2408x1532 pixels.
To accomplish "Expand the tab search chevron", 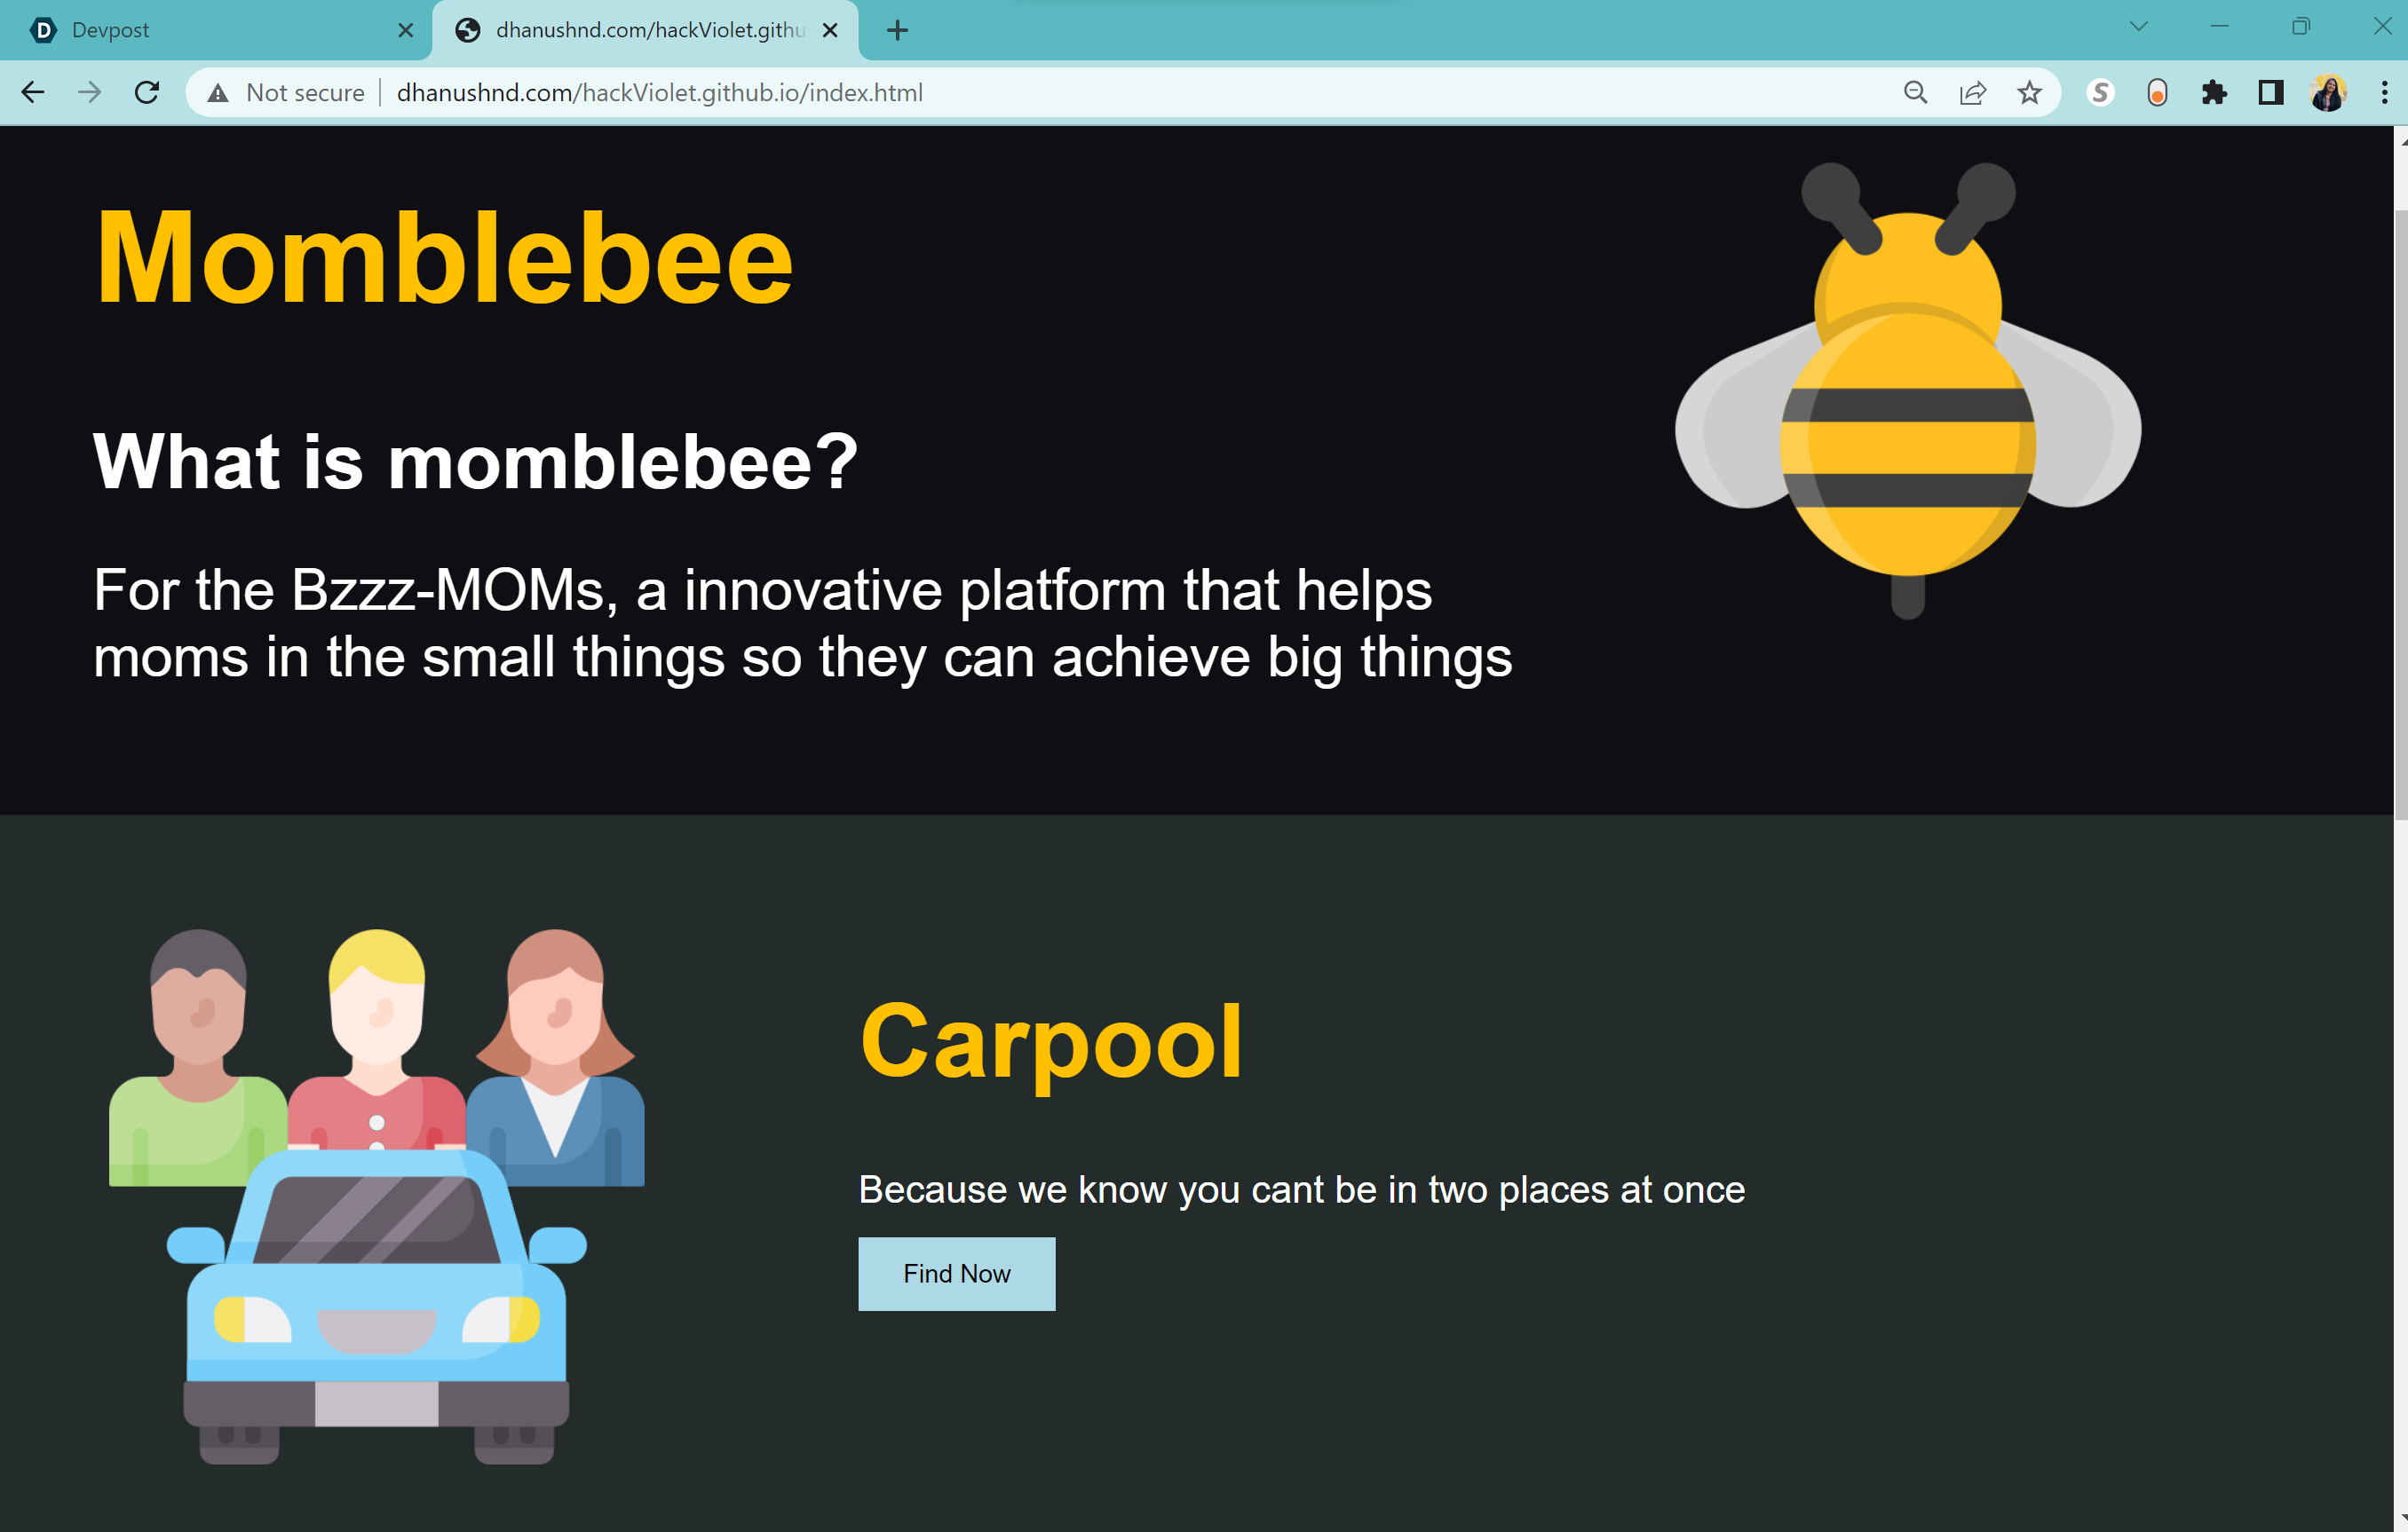I will pyautogui.click(x=2138, y=27).
